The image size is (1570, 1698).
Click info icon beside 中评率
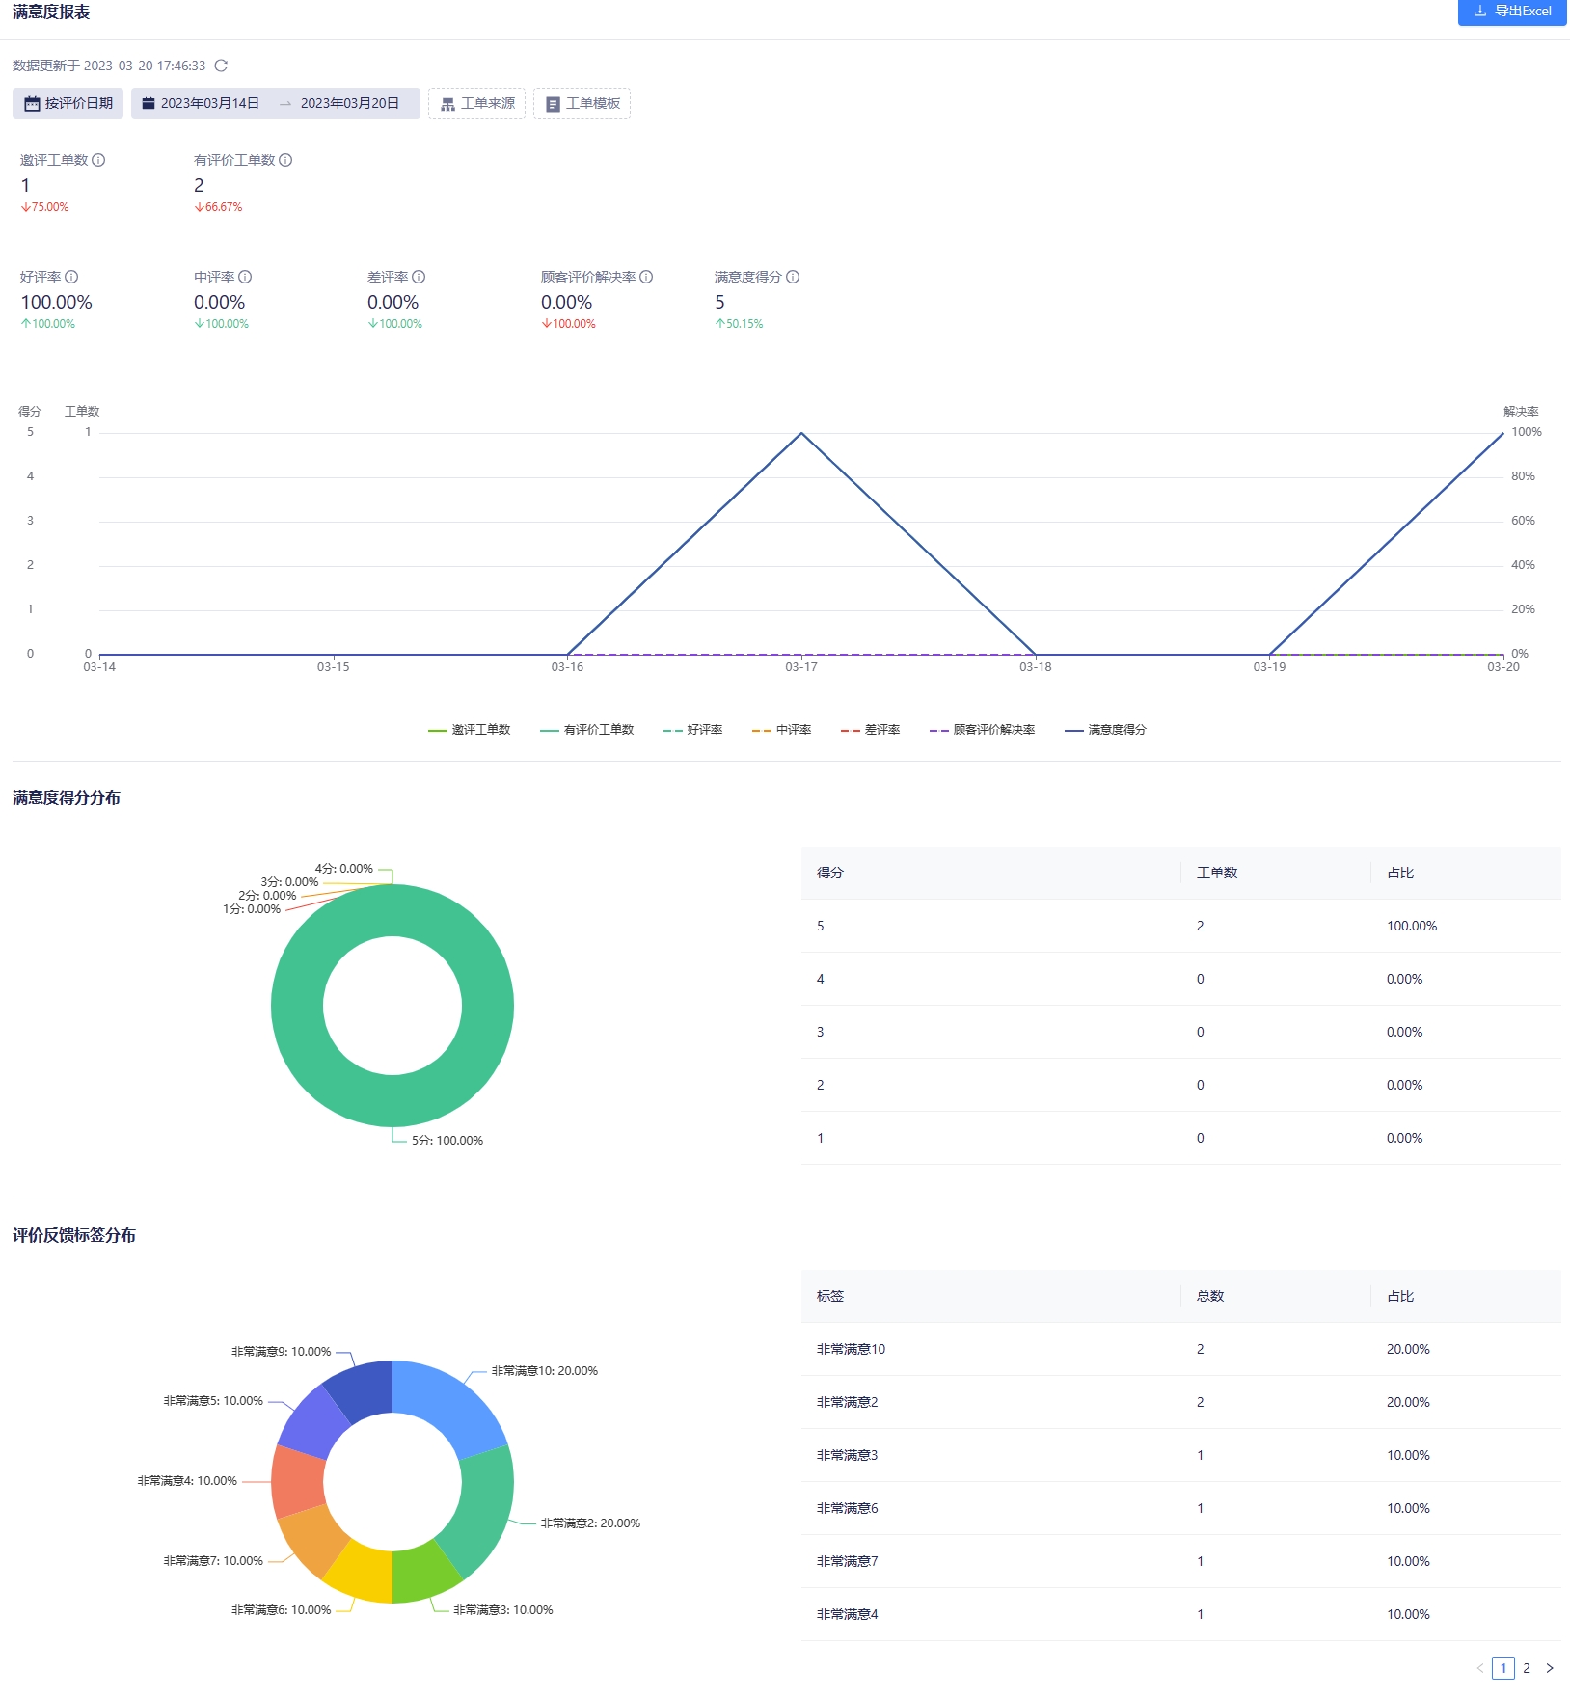tap(245, 277)
